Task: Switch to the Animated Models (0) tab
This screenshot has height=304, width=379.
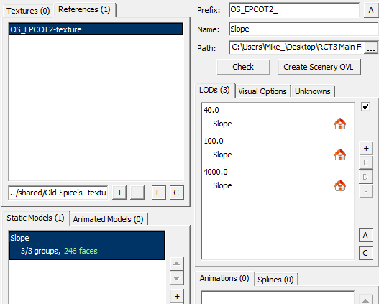Action: click(x=109, y=219)
